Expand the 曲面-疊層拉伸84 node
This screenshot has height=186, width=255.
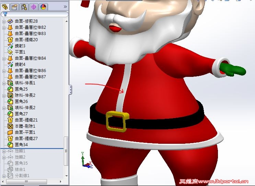click(x=4, y=59)
